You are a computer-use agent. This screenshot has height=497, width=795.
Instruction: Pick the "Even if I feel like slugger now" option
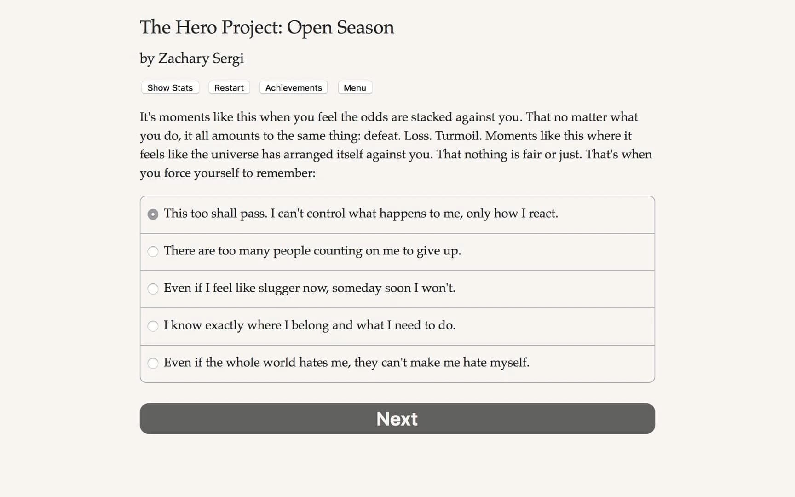(309, 289)
